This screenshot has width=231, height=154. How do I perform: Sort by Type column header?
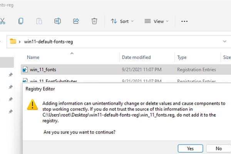[x=182, y=57]
